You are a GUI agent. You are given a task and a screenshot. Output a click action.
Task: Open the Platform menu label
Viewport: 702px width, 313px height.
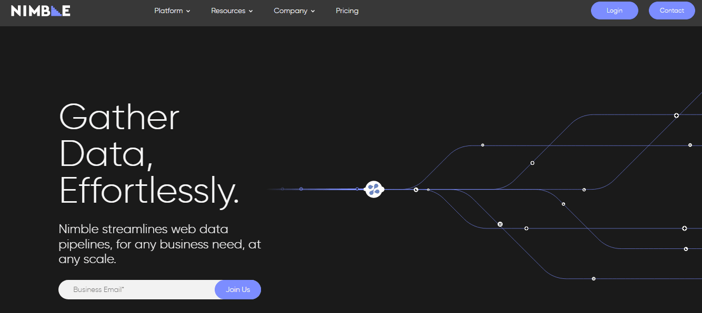point(168,11)
